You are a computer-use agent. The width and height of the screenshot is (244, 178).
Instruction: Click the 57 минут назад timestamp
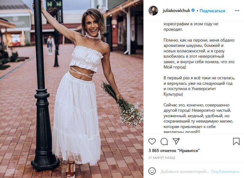(x=162, y=158)
